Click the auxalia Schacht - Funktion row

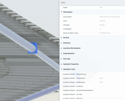92,86
